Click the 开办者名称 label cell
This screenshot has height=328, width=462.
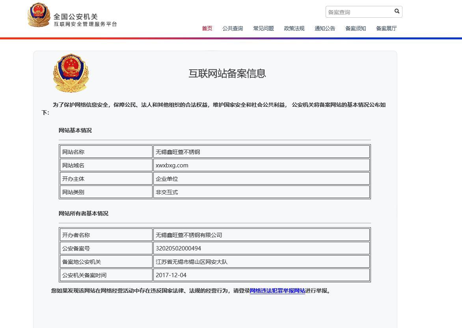(106, 235)
